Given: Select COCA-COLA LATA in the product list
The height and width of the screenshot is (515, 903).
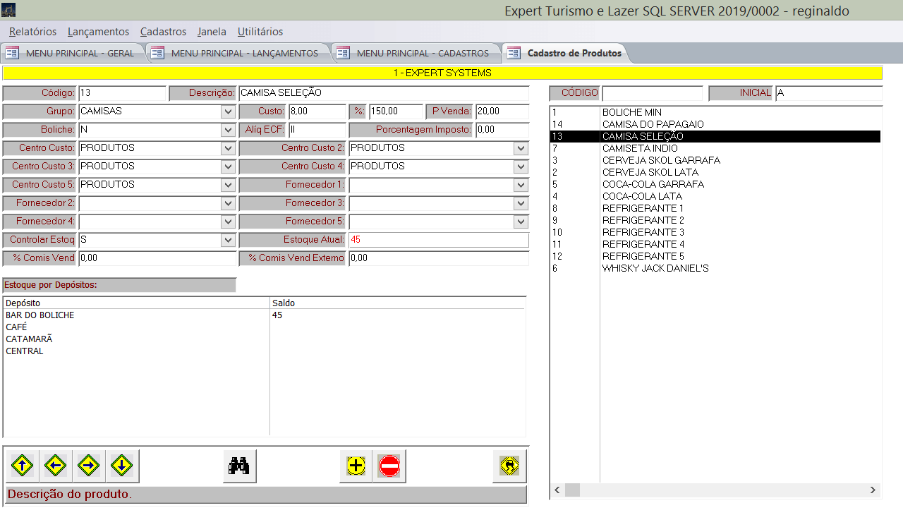Looking at the screenshot, I should pyautogui.click(x=641, y=196).
